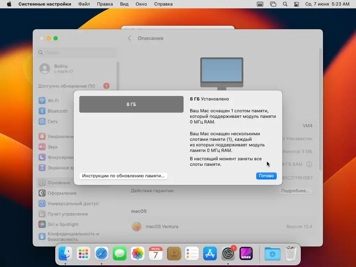Select Звук icon in sidebar
This screenshot has height=267, width=356.
[42, 147]
